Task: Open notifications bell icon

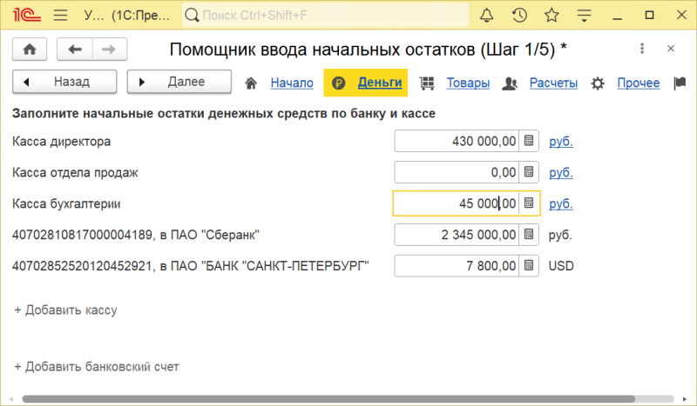Action: click(487, 16)
